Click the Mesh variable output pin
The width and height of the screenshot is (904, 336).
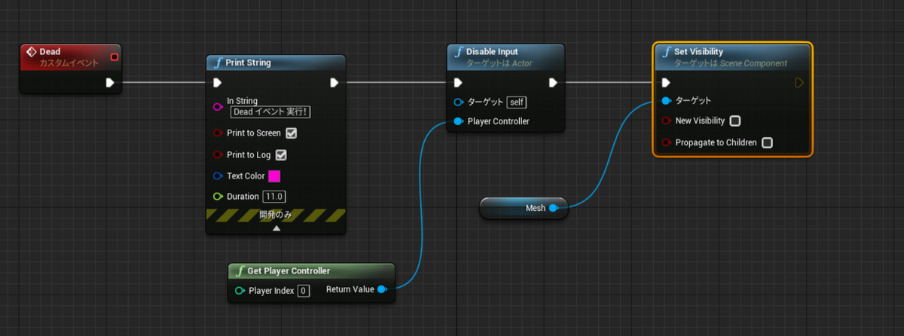pyautogui.click(x=553, y=208)
